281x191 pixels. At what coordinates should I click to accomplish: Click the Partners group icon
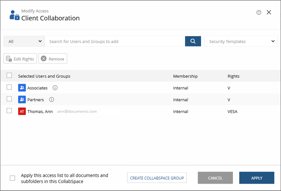(22, 99)
